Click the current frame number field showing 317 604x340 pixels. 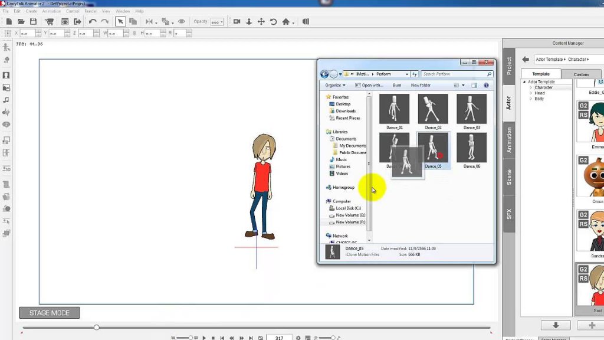(279, 338)
